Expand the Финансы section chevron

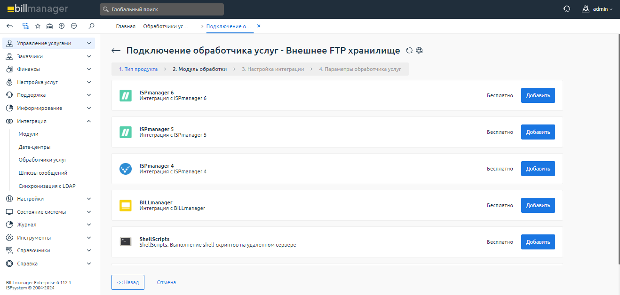[x=89, y=69]
